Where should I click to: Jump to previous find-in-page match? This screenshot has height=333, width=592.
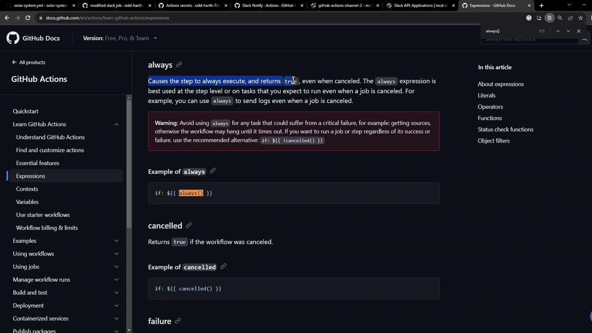[558, 31]
